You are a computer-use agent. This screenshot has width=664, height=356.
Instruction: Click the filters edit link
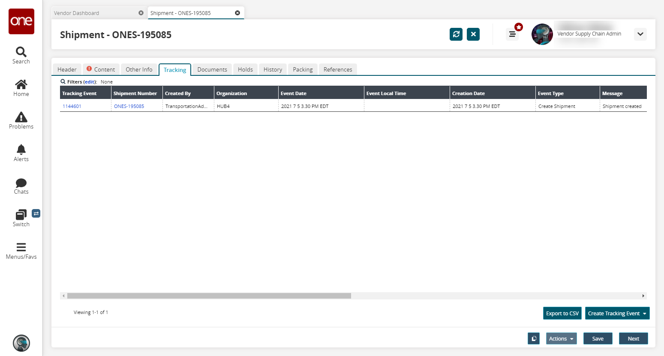click(90, 82)
